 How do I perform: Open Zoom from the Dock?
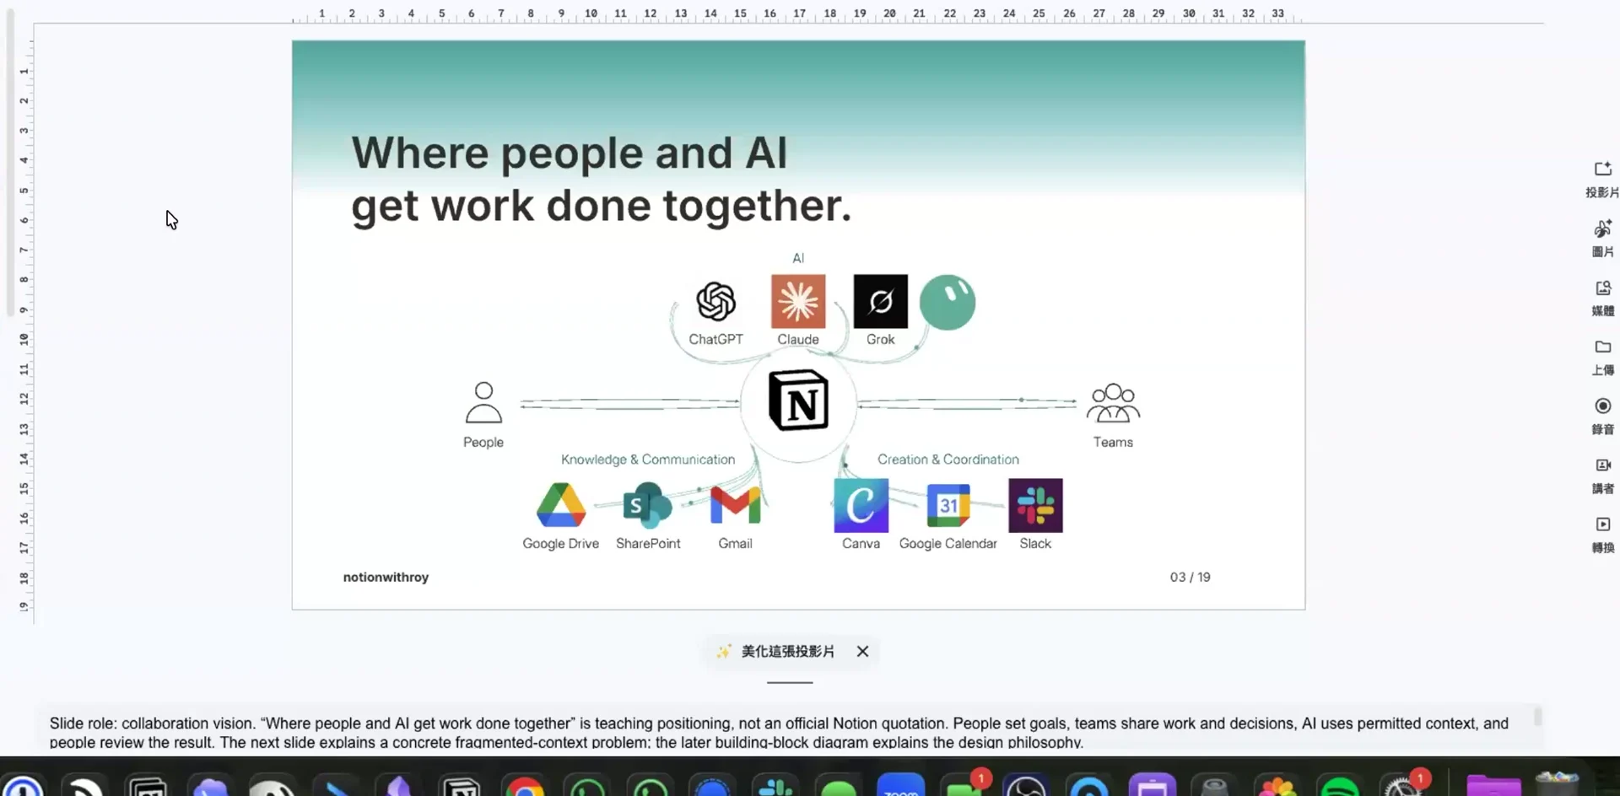coord(900,785)
